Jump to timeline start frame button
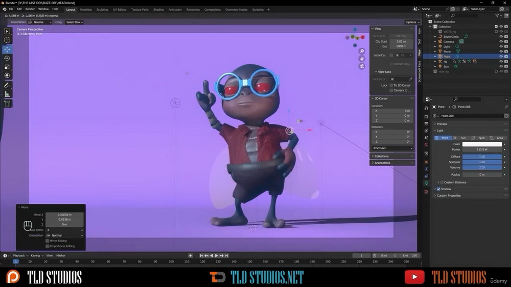Image resolution: width=511 pixels, height=287 pixels. [x=201, y=256]
